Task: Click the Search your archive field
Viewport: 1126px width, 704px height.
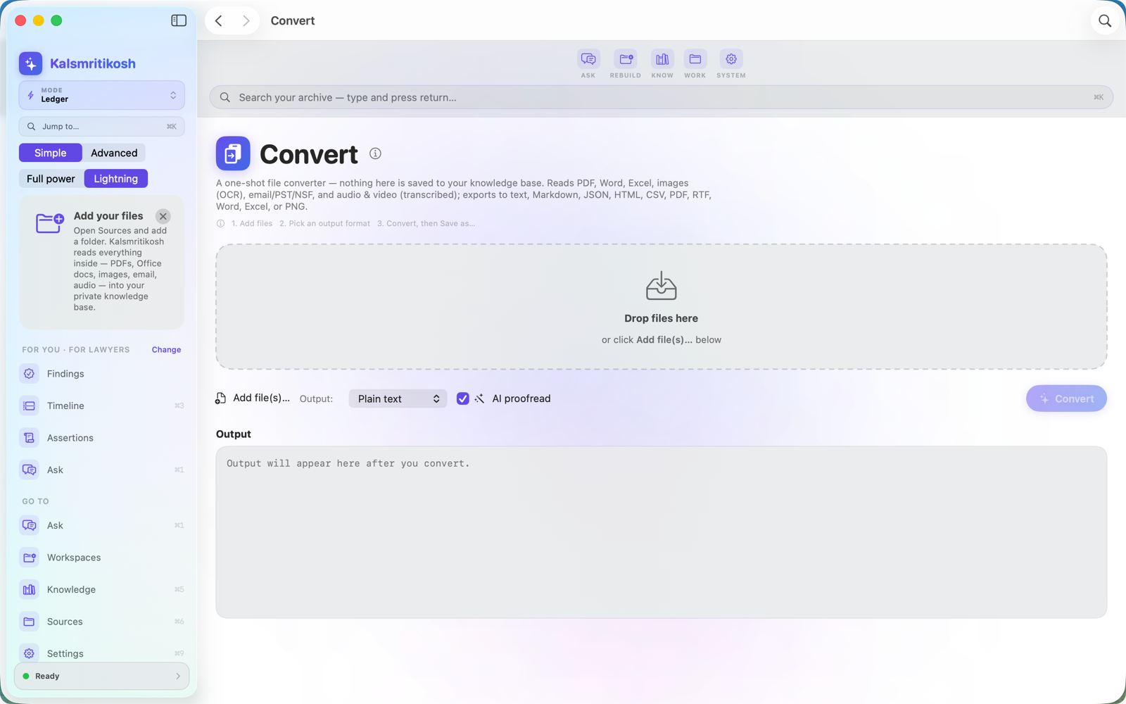Action: [662, 97]
